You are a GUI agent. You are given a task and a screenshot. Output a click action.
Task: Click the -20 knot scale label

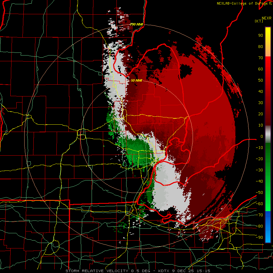(x=259, y=159)
